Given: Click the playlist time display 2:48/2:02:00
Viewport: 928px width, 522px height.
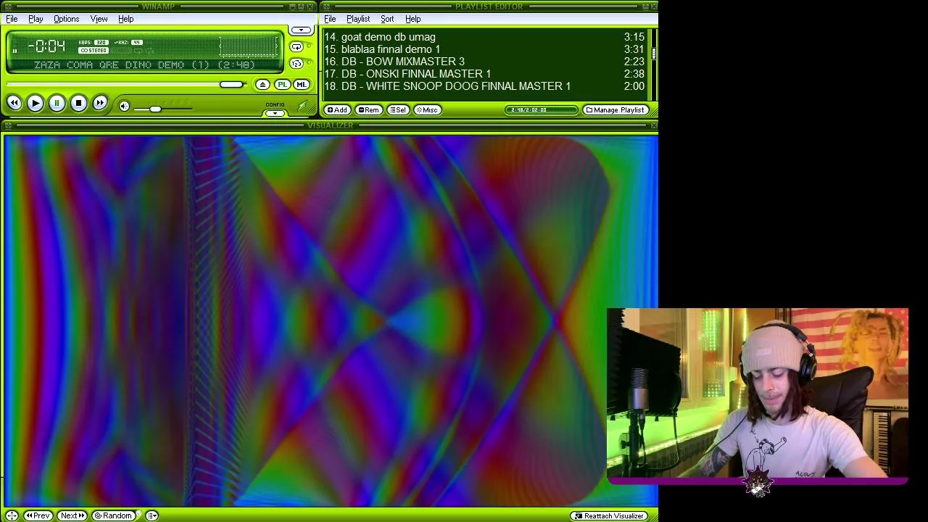Looking at the screenshot, I should coord(541,110).
